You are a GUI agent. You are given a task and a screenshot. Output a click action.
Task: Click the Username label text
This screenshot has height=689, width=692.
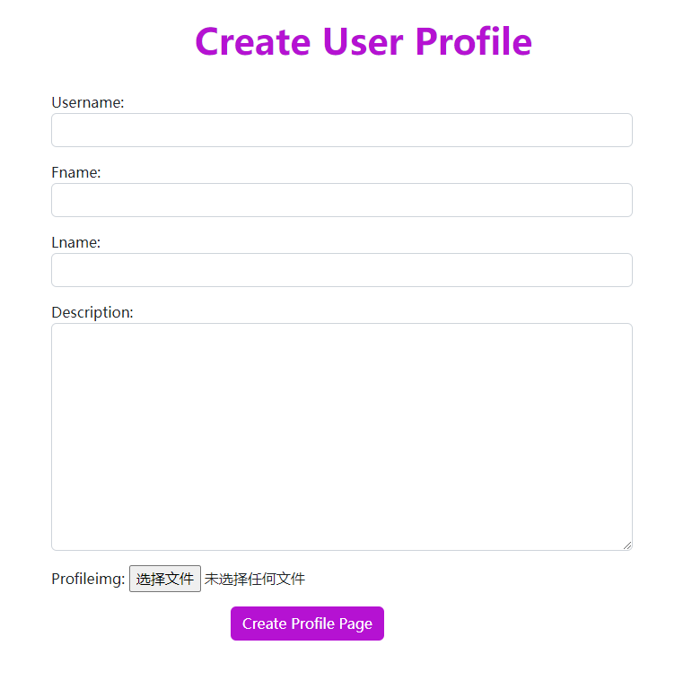click(87, 102)
